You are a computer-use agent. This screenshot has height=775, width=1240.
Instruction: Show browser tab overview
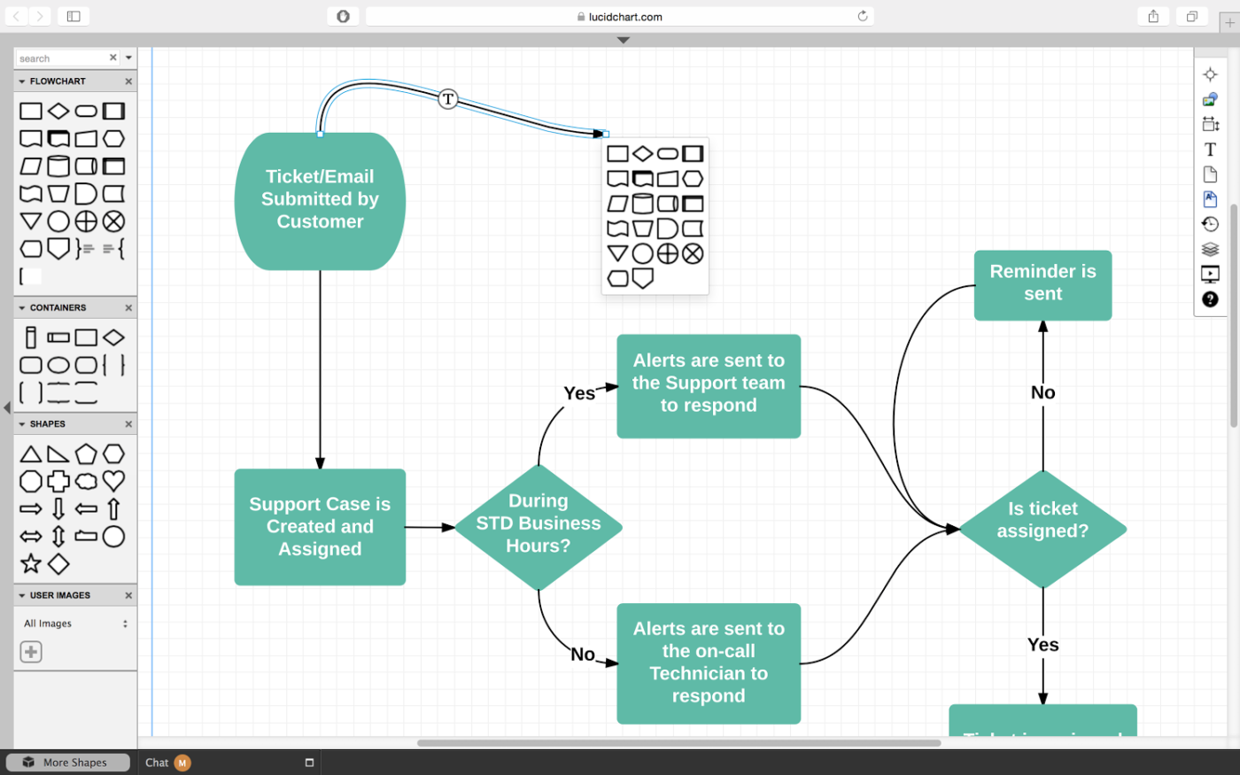point(1192,16)
